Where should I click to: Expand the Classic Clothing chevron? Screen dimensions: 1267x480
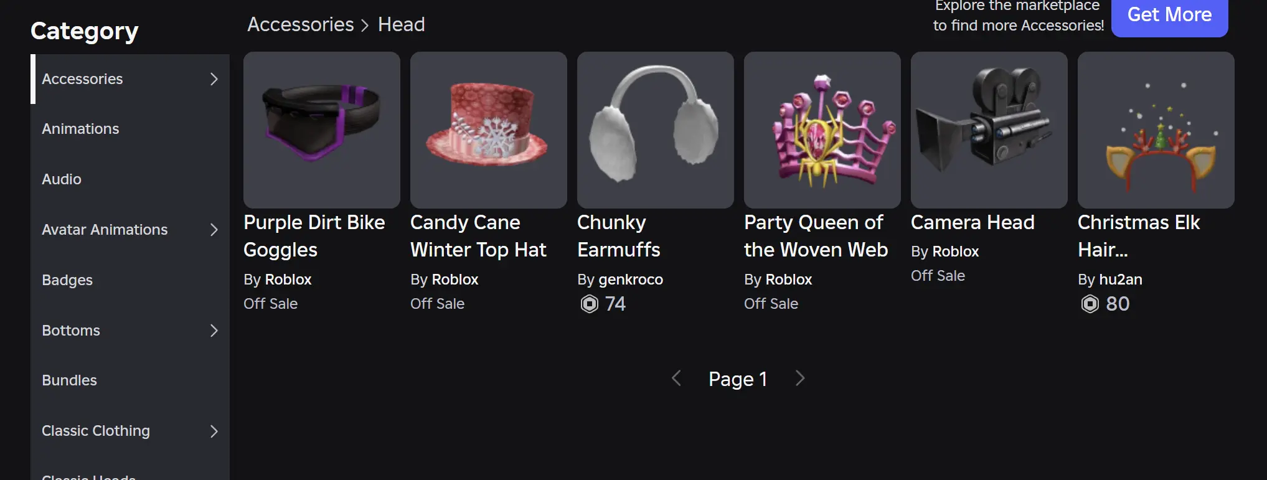click(x=214, y=431)
